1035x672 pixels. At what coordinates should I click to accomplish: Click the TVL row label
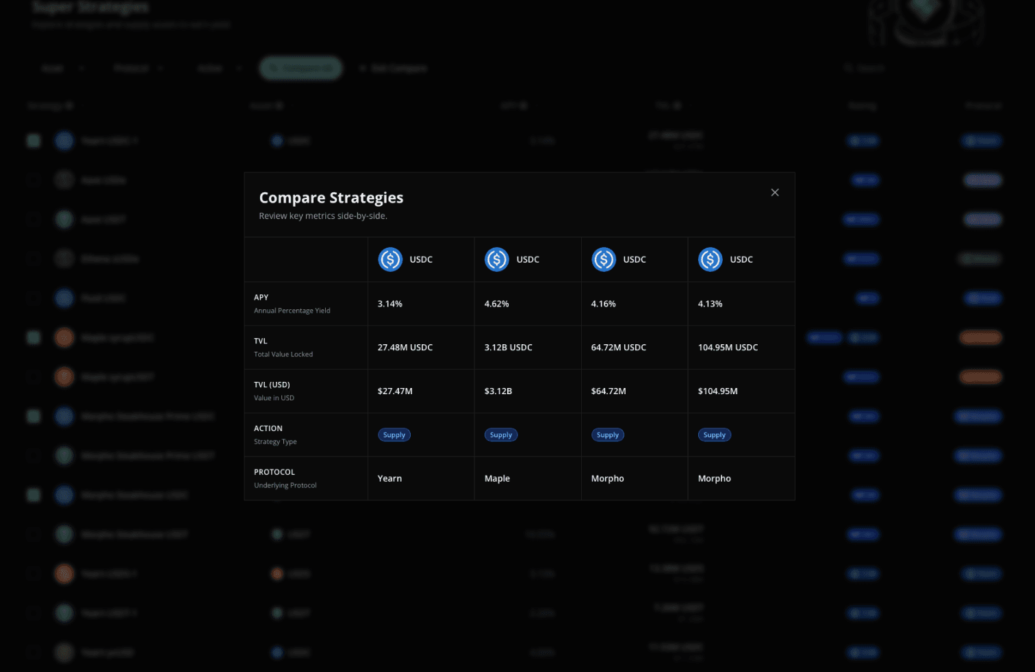261,341
